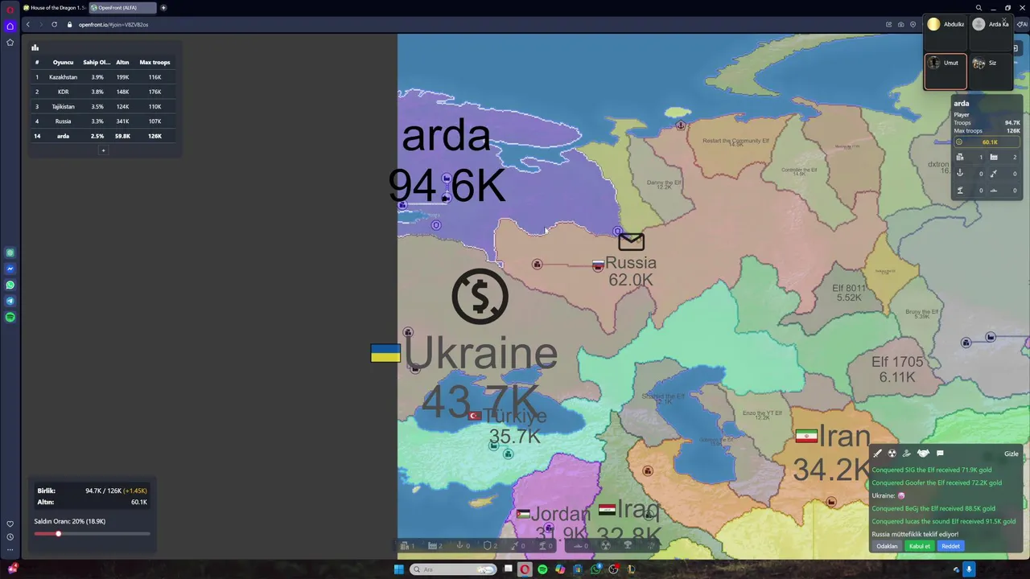1030x579 pixels.
Task: Click the city count icon in arda panel
Action: tap(960, 157)
